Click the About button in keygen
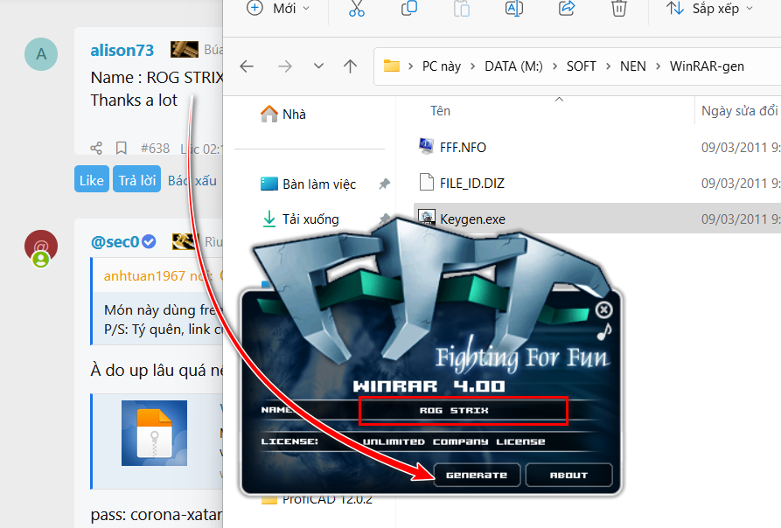The width and height of the screenshot is (781, 528). [568, 475]
